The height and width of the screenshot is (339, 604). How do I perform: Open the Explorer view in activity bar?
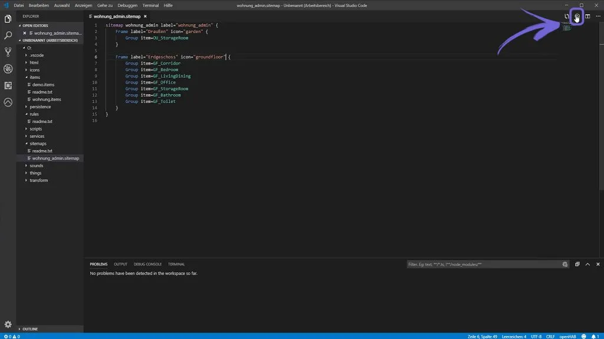click(x=8, y=19)
